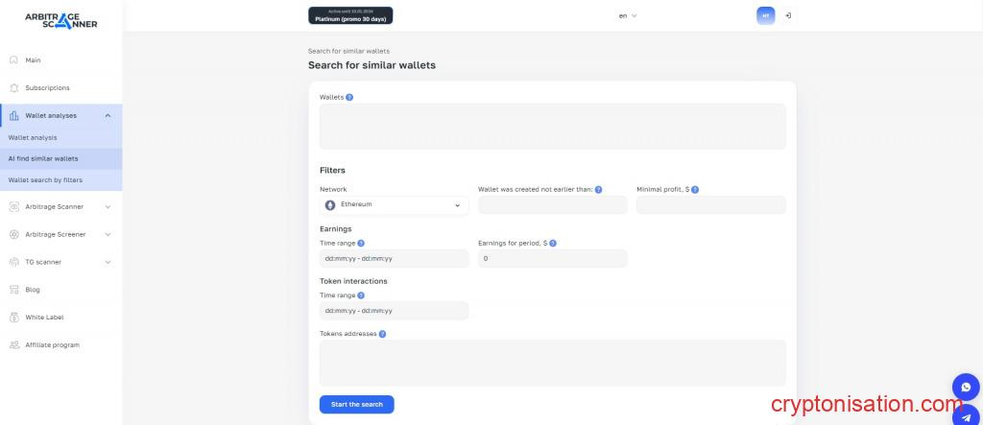Image resolution: width=983 pixels, height=425 pixels.
Task: Collapse the Wallet analyses section chevron
Action: click(x=108, y=115)
